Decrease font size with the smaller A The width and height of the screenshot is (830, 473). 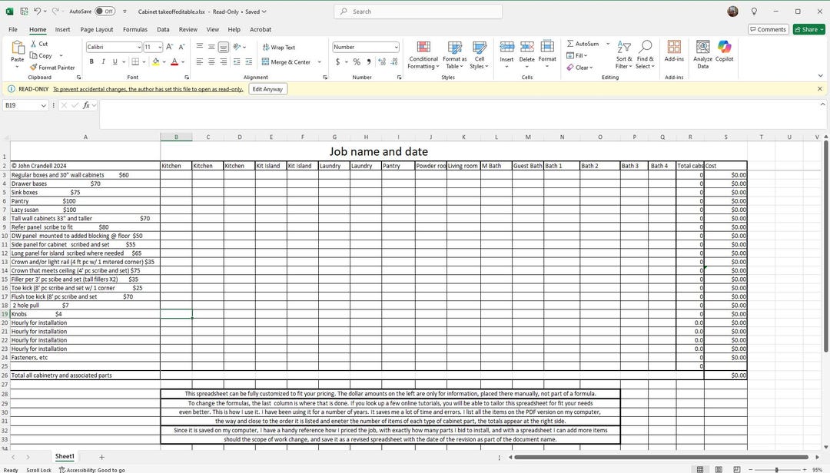click(x=181, y=47)
